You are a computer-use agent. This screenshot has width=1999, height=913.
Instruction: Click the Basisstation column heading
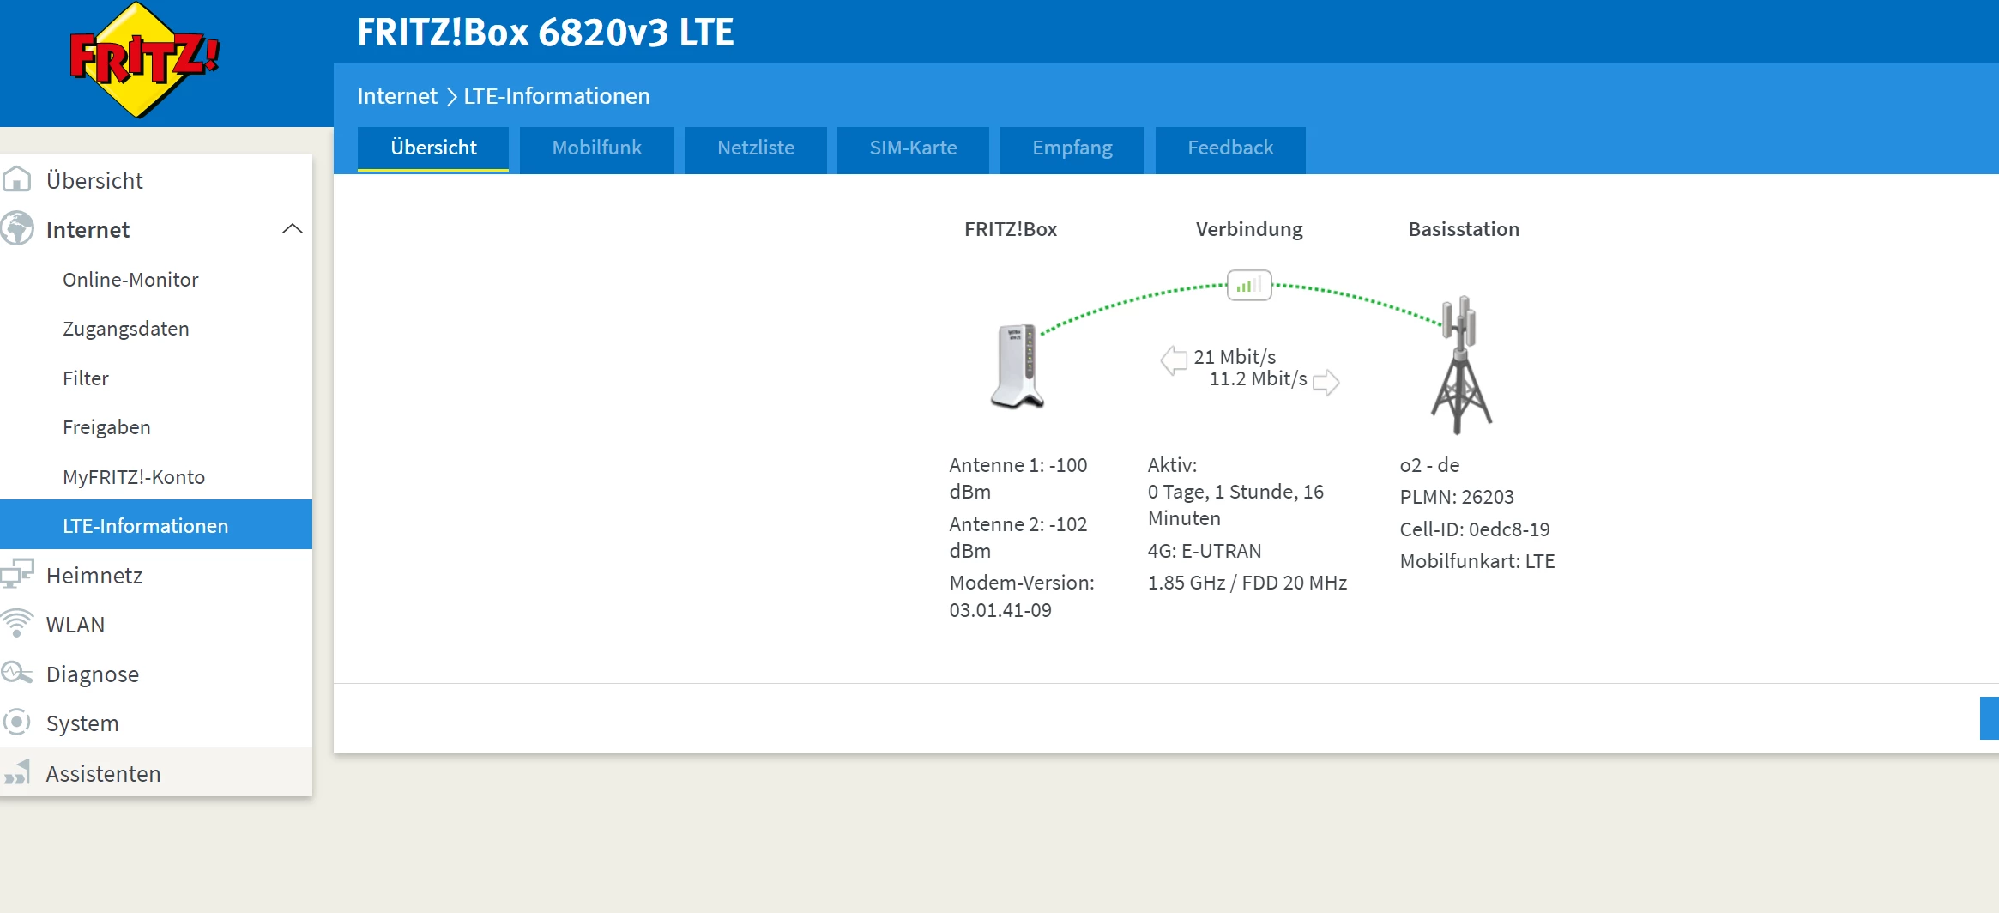[1464, 229]
